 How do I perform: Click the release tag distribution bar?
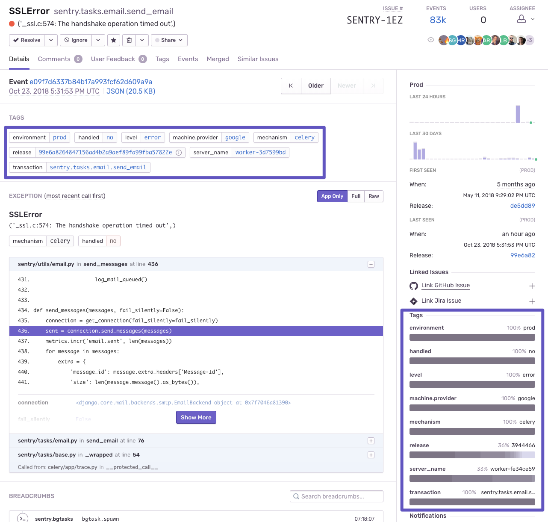point(472,455)
